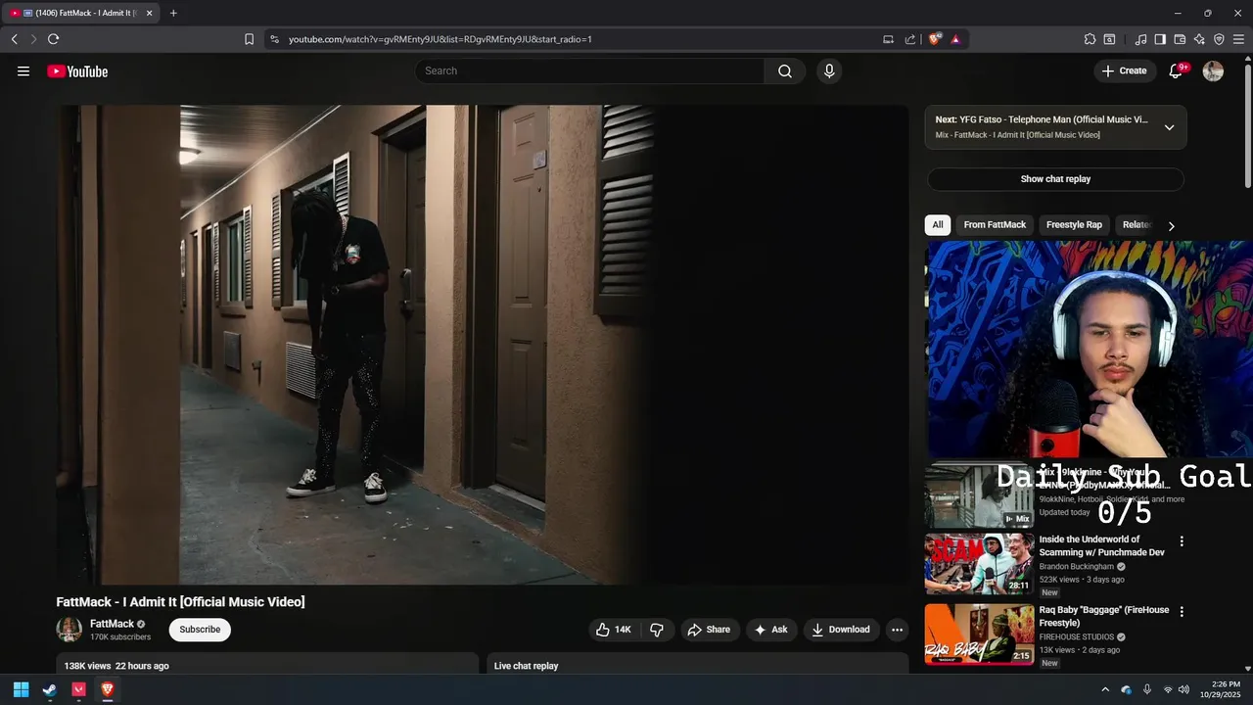
Task: Select the Freestyle Rap filter chip
Action: (1074, 225)
